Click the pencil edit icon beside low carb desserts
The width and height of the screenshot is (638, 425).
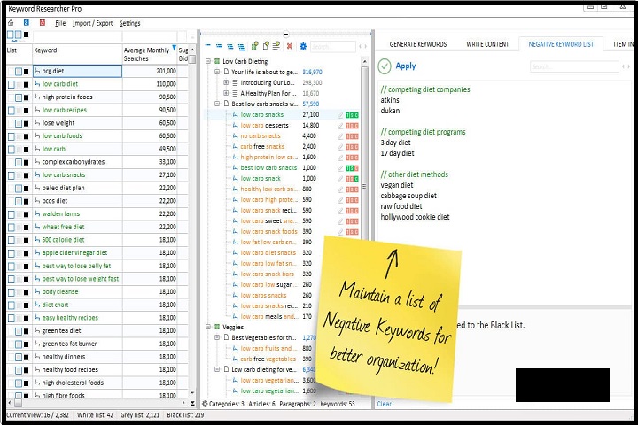coord(340,126)
